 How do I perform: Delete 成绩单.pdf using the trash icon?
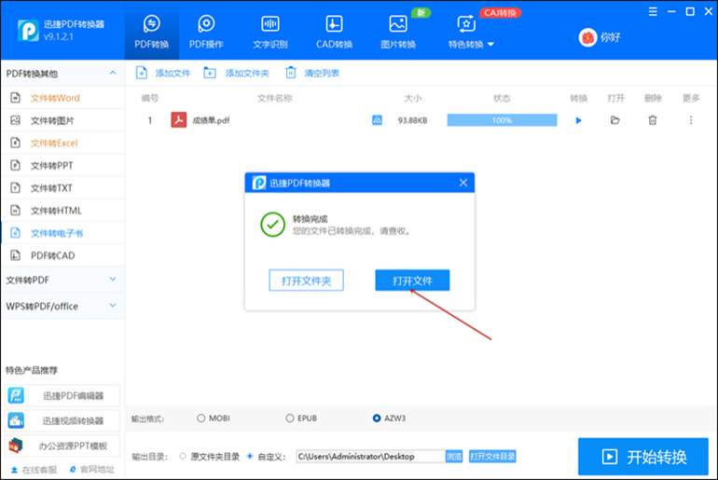pos(653,120)
